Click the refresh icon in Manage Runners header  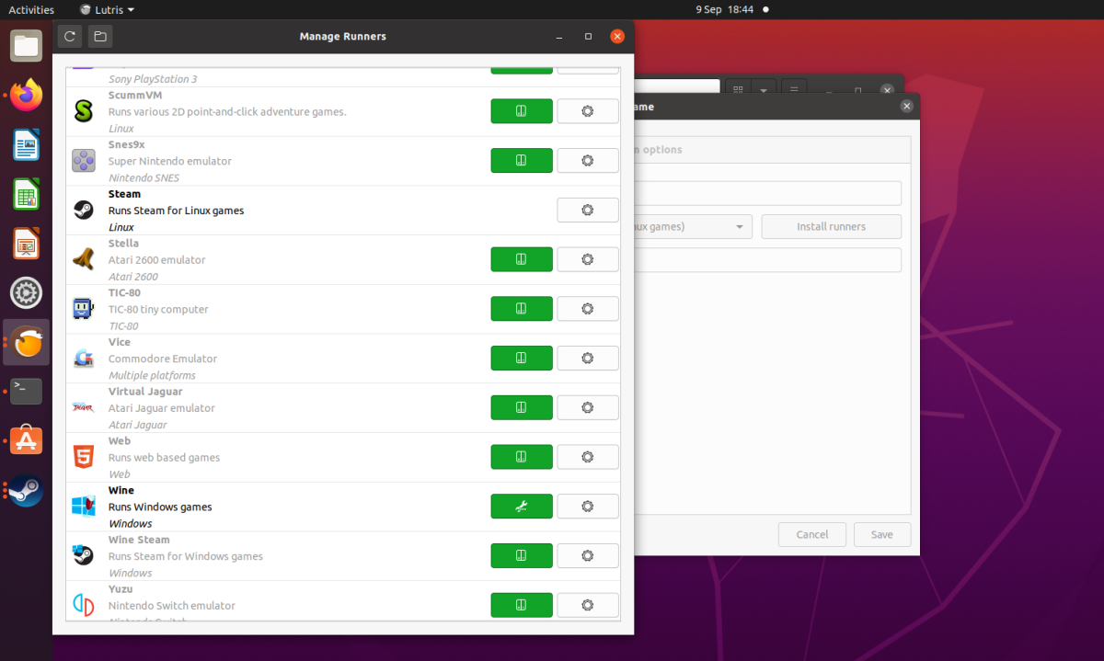coord(70,37)
